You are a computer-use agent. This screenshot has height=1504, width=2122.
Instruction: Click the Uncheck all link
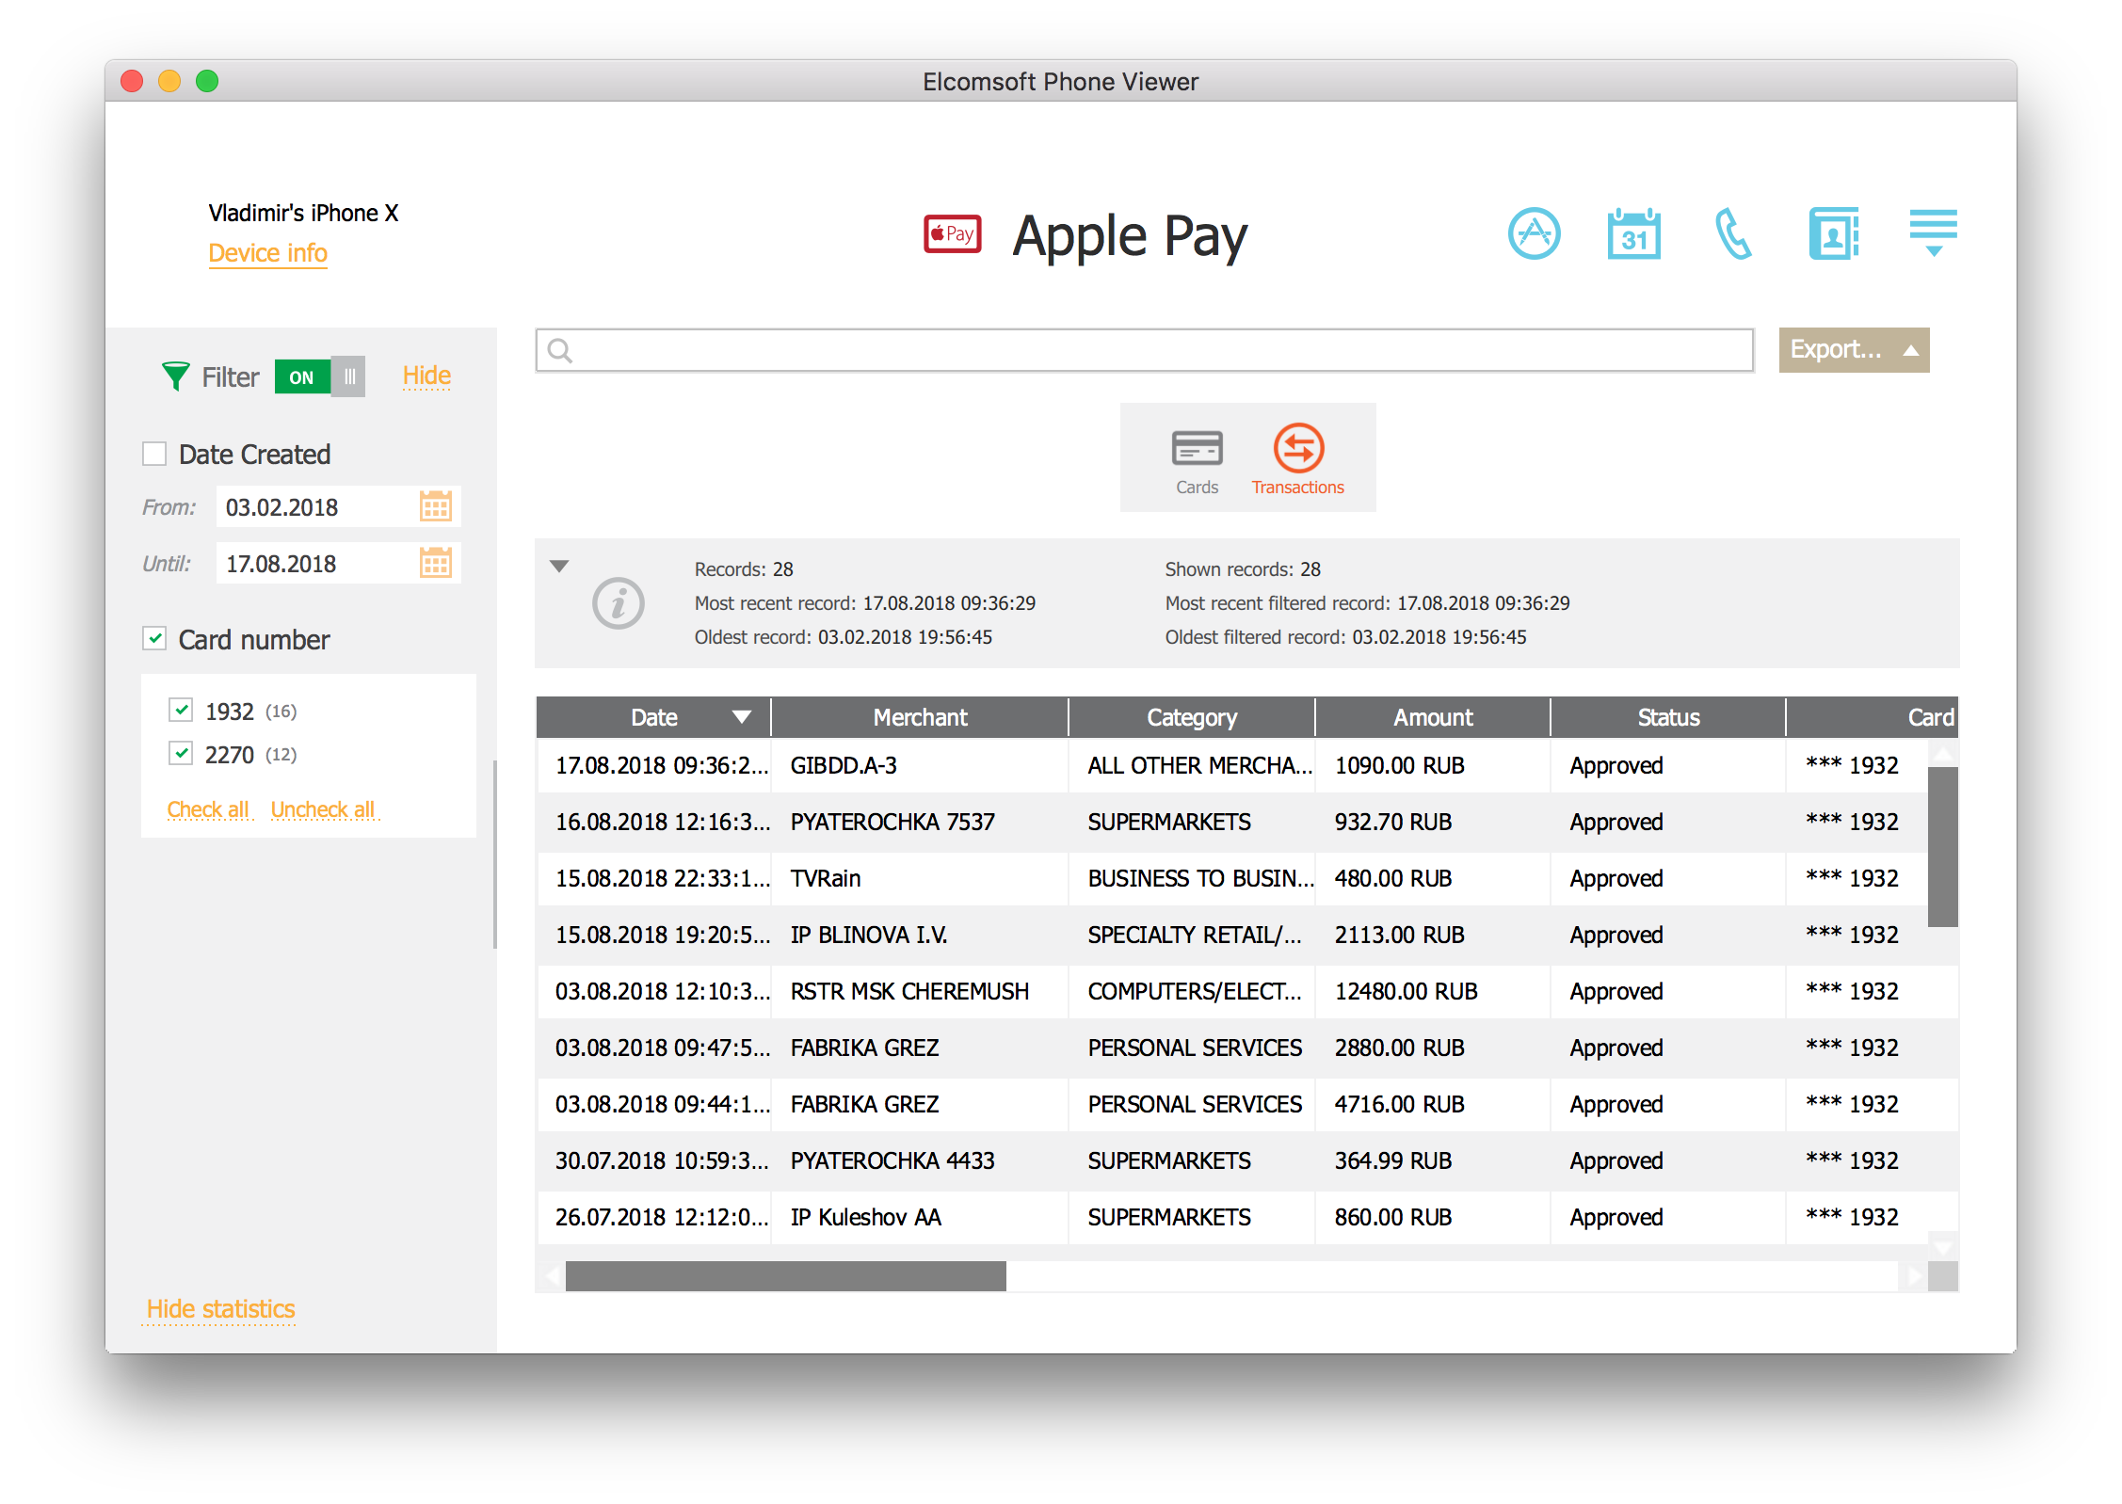click(x=345, y=810)
